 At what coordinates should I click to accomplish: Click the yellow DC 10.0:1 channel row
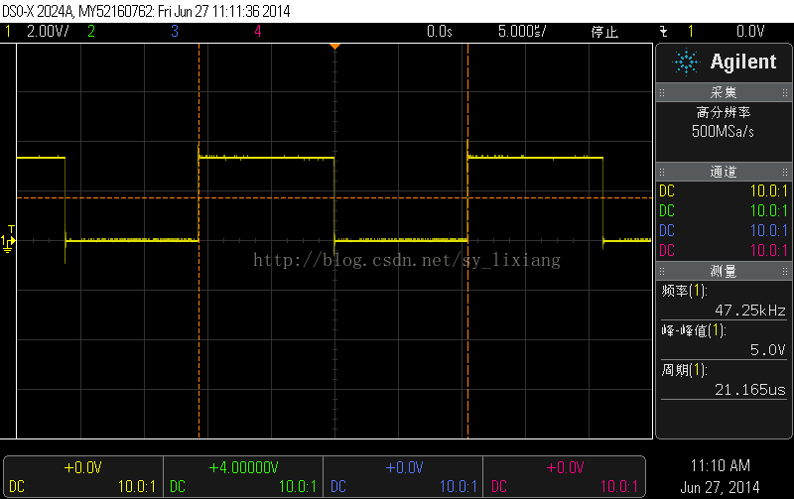tap(724, 191)
